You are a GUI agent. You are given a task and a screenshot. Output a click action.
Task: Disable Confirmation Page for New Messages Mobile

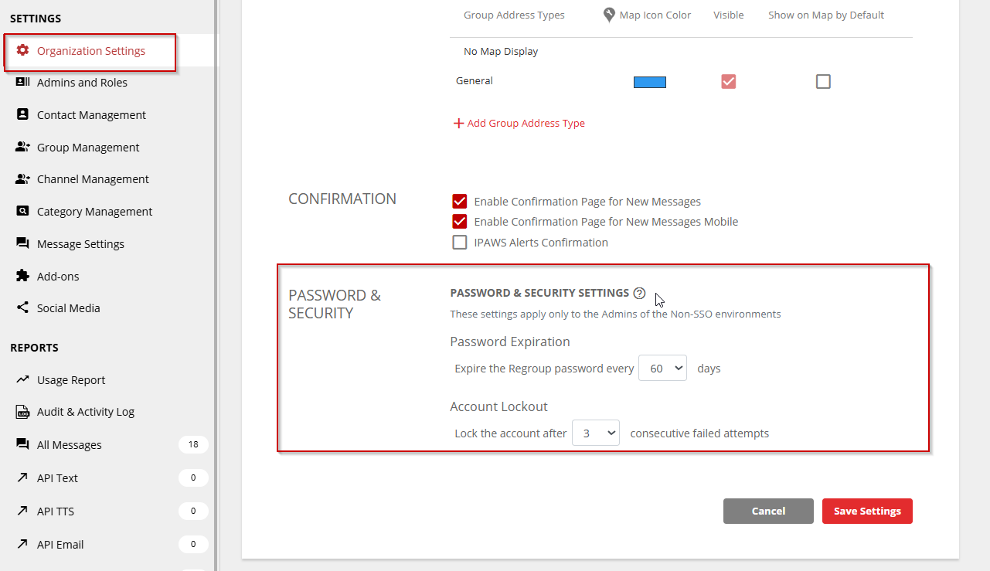[x=460, y=222]
